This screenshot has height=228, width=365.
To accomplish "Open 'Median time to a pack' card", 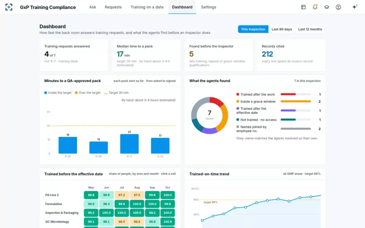I will [146, 55].
